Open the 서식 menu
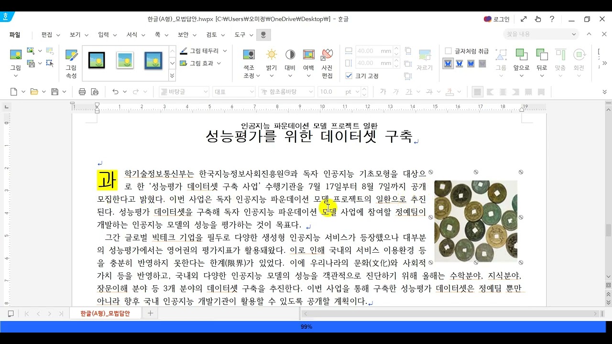The image size is (612, 344). [x=136, y=35]
